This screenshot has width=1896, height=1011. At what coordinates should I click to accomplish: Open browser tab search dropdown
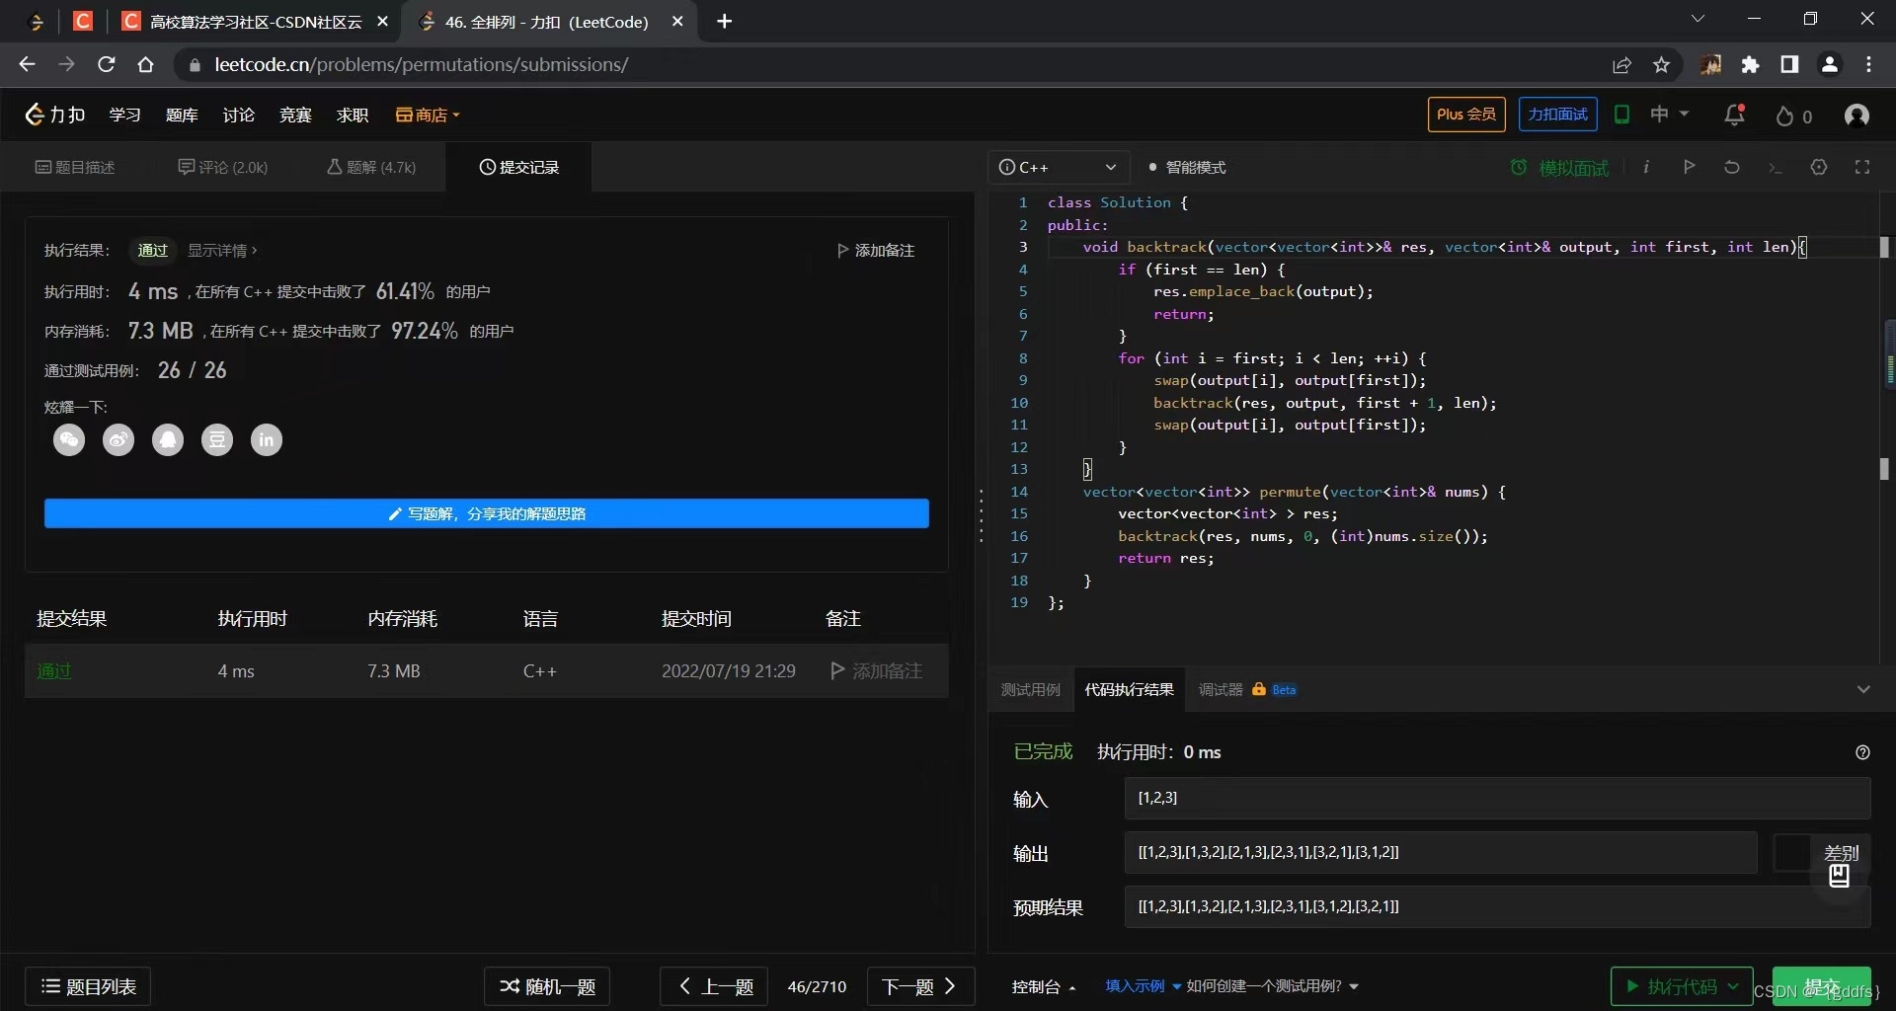pyautogui.click(x=1698, y=19)
